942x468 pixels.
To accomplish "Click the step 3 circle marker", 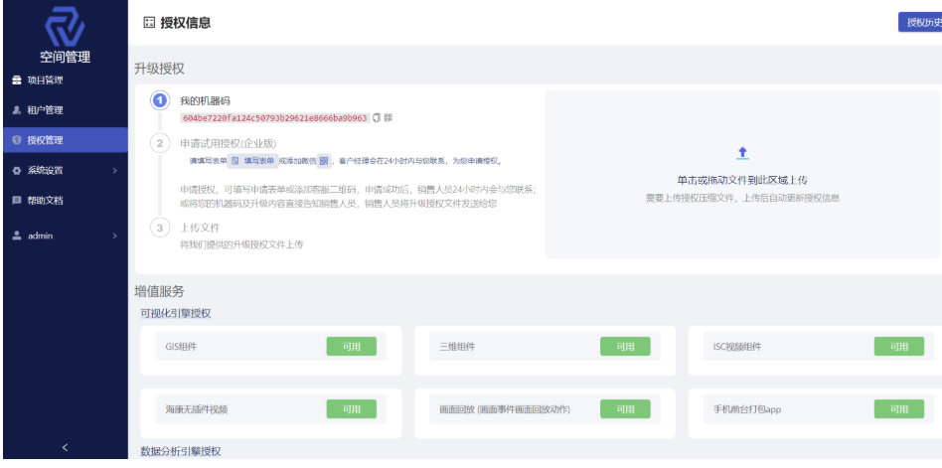I will pos(160,228).
